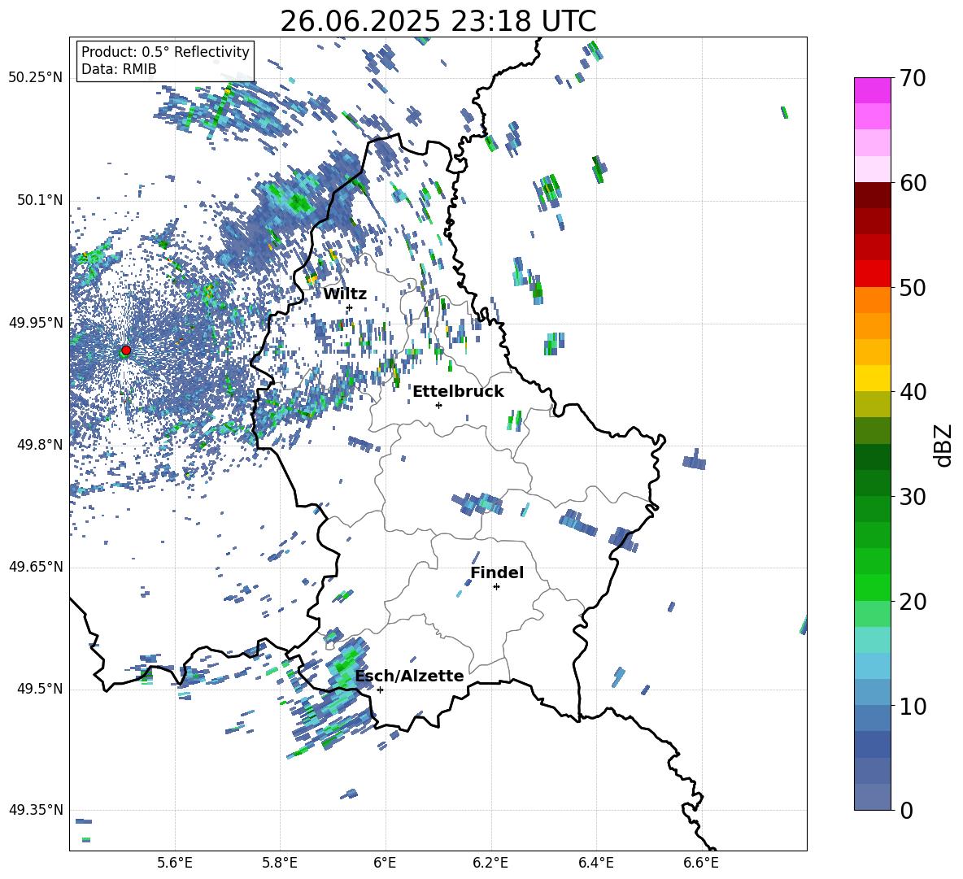Viewport: 963px width, 879px height.
Task: Click the light blue swatch between 10 and 20
Action: point(872,666)
